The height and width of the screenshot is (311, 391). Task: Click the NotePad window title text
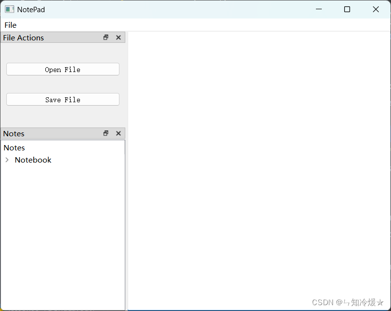coord(31,9)
